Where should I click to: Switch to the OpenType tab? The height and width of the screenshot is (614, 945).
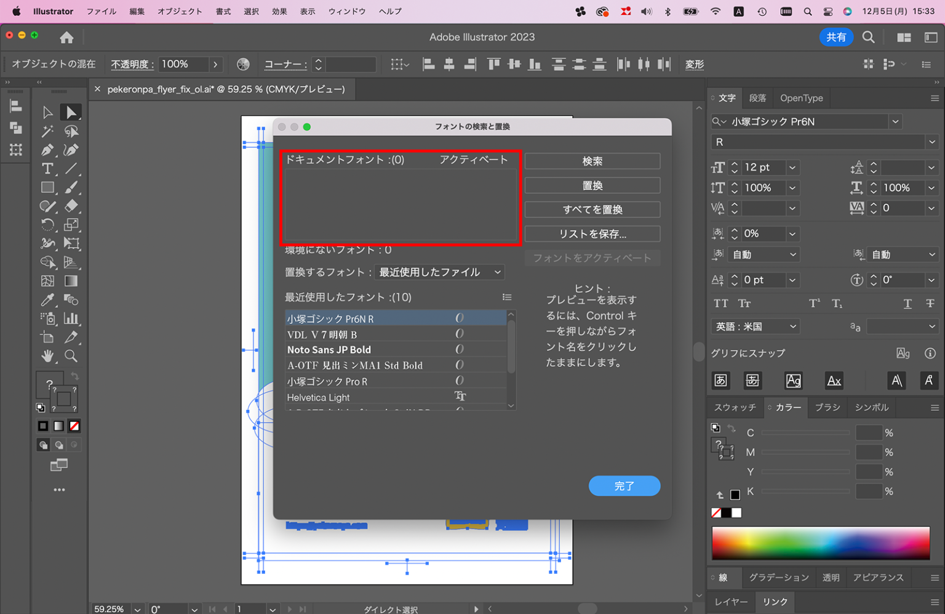coord(801,97)
